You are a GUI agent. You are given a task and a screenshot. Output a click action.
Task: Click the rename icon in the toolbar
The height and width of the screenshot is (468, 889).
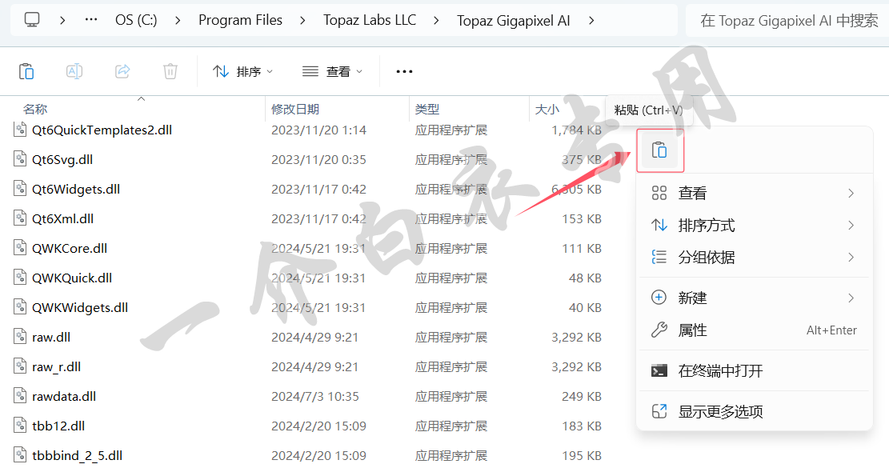pyautogui.click(x=74, y=71)
